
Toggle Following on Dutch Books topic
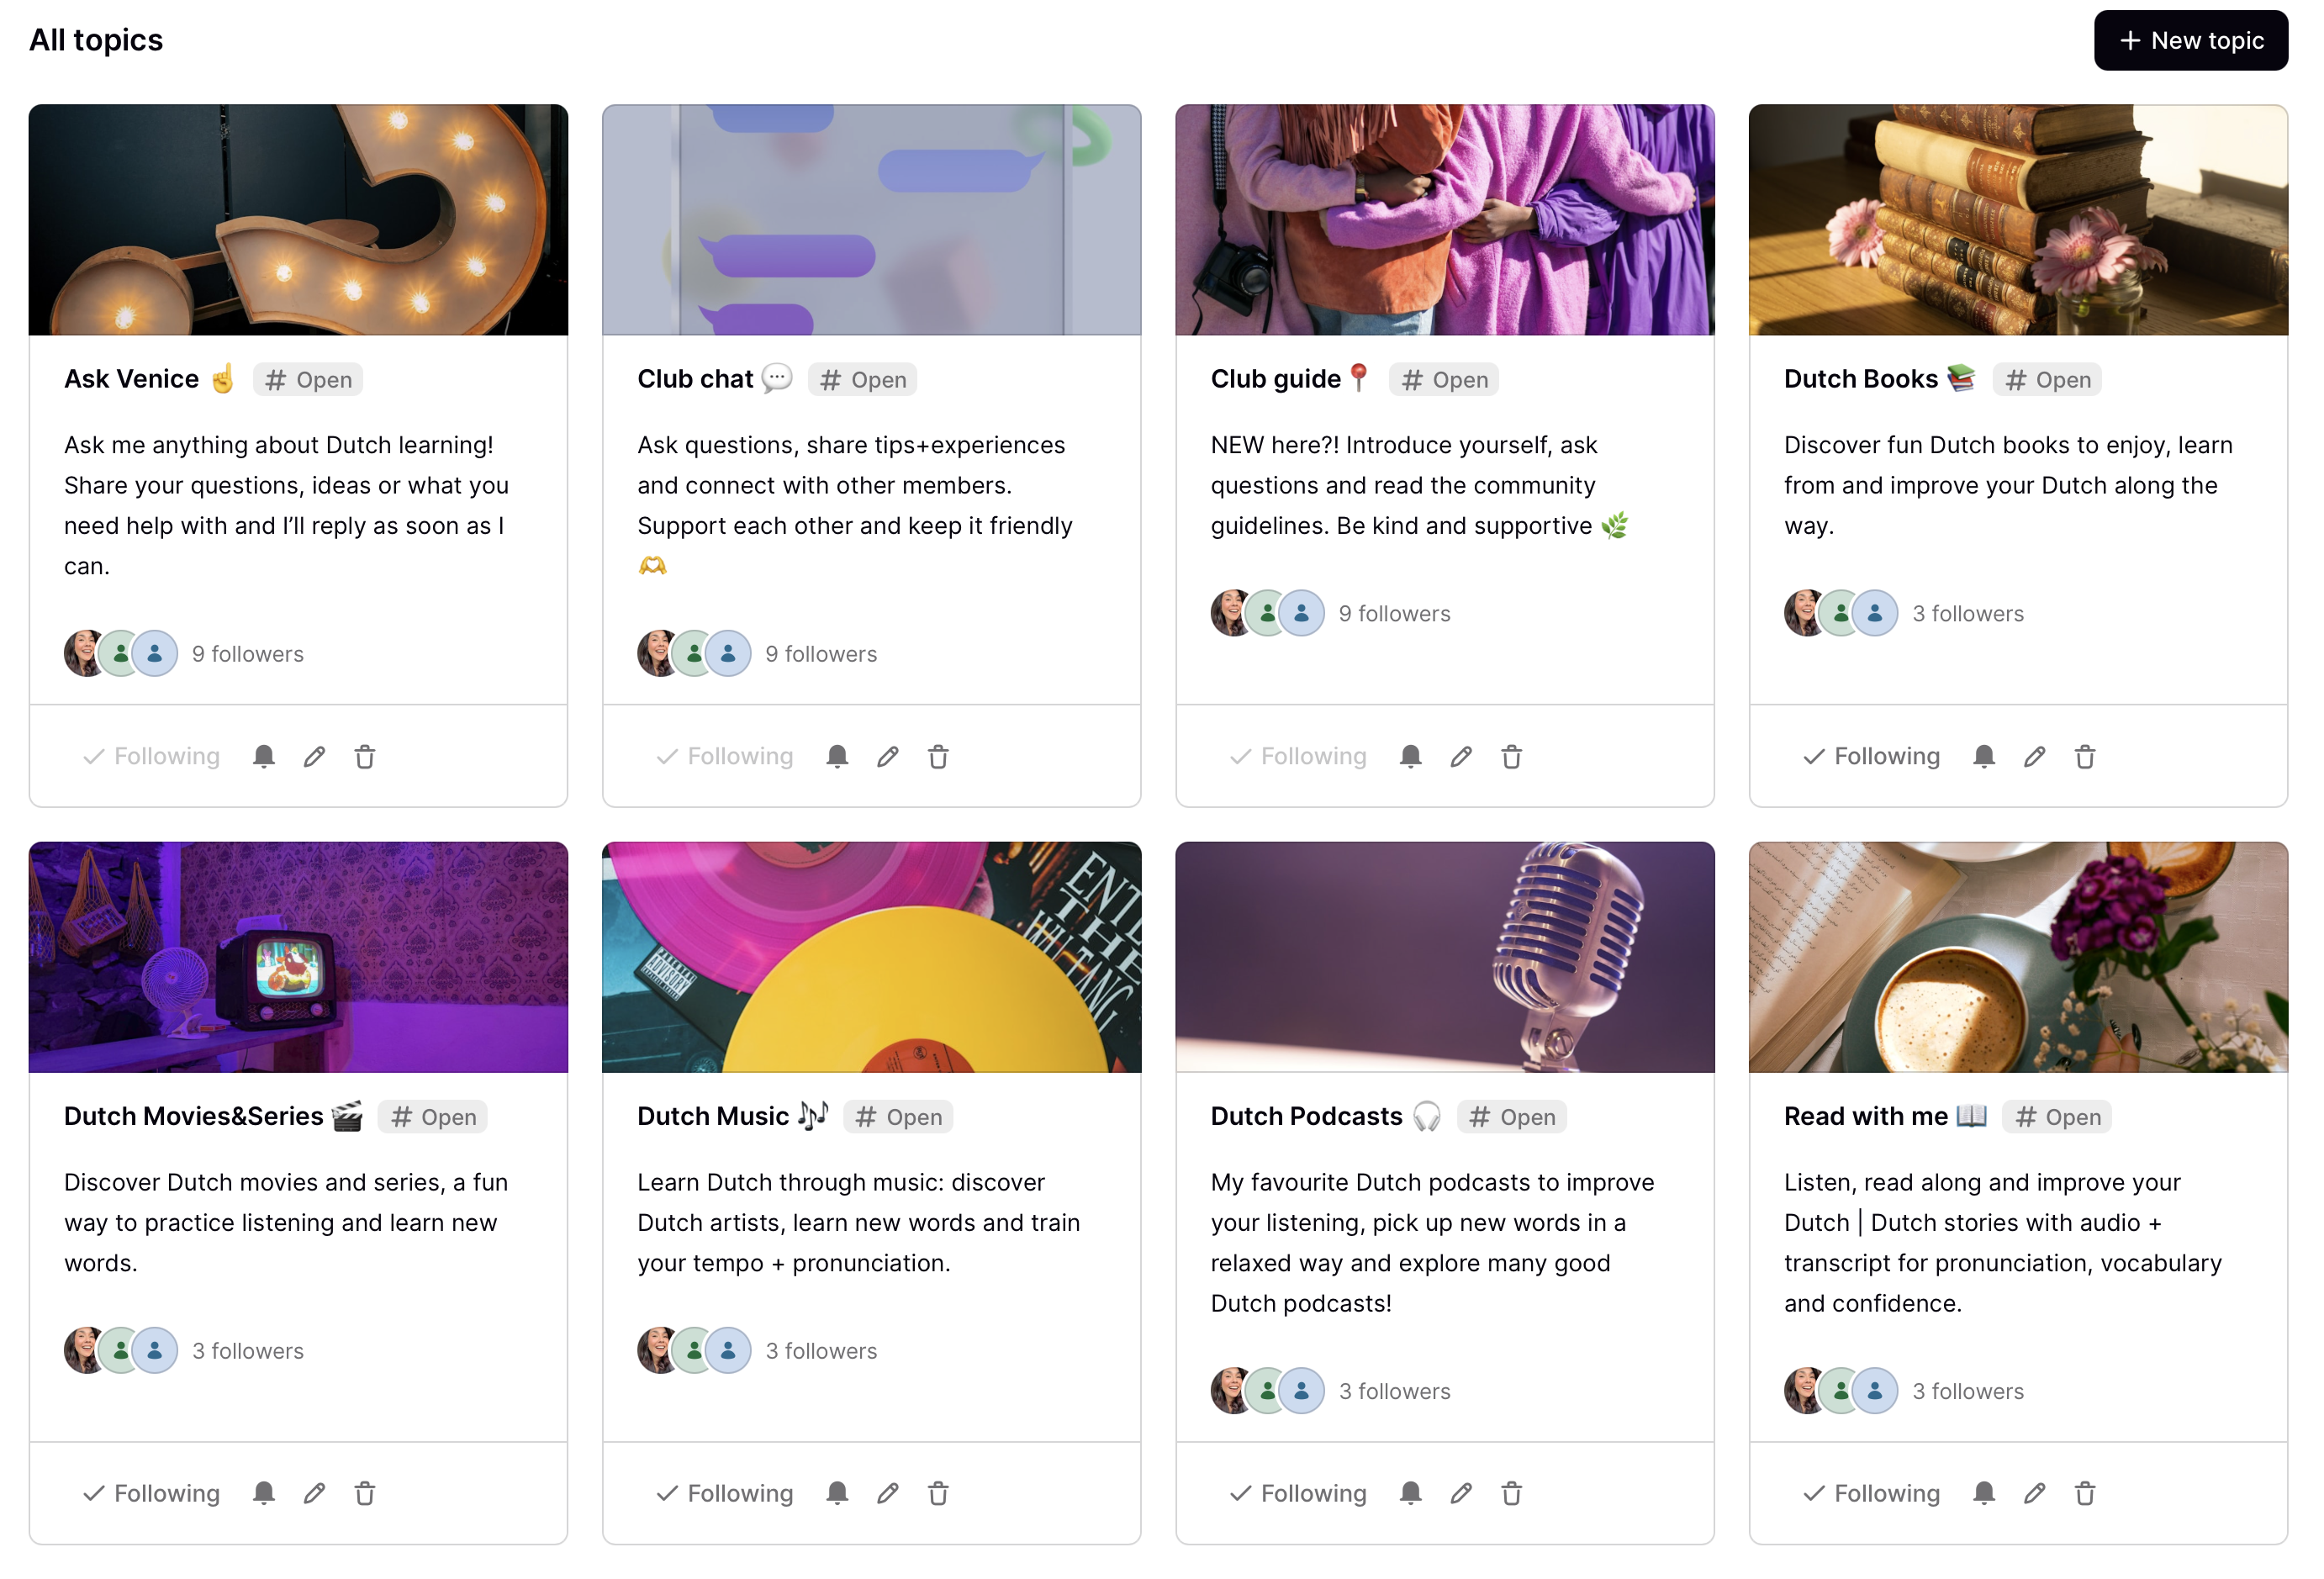[1871, 756]
